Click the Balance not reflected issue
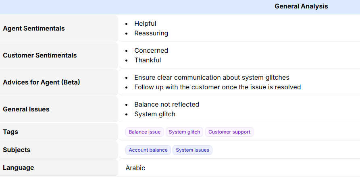The width and height of the screenshot is (360, 177). [x=166, y=105]
